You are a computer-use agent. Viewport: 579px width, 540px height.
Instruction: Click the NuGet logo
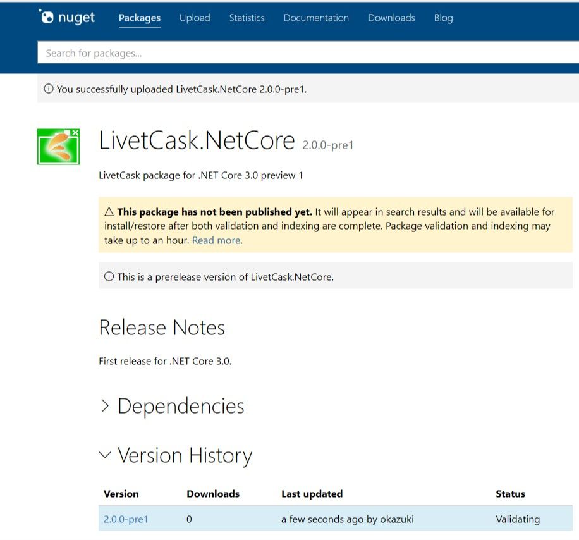(x=67, y=17)
